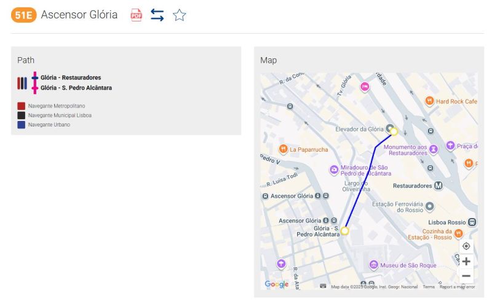Download the route PDF file
Viewport: 492px width, 304px height.
[136, 15]
